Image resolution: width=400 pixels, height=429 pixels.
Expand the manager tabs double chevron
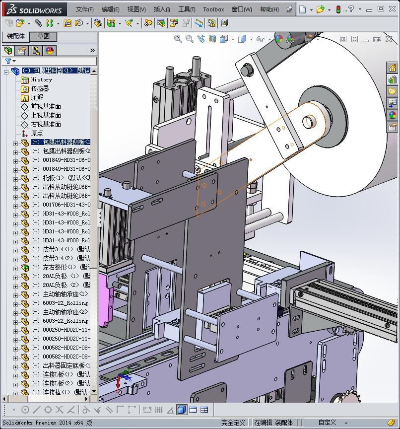click(x=92, y=50)
